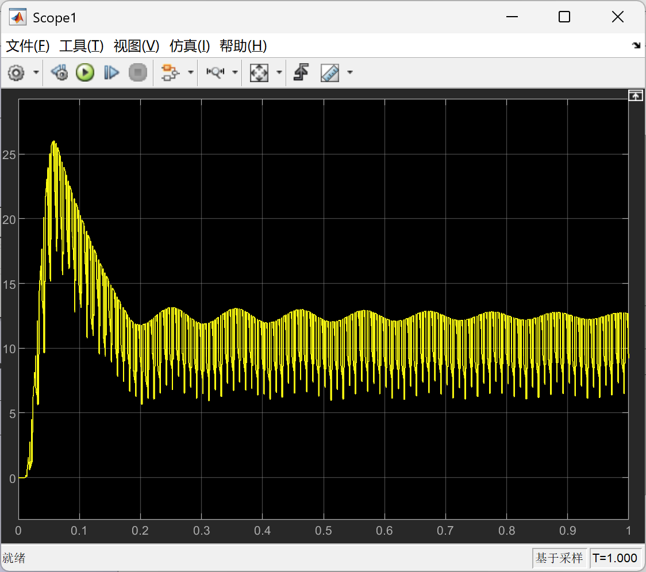Close the Scope1 window

click(x=618, y=17)
